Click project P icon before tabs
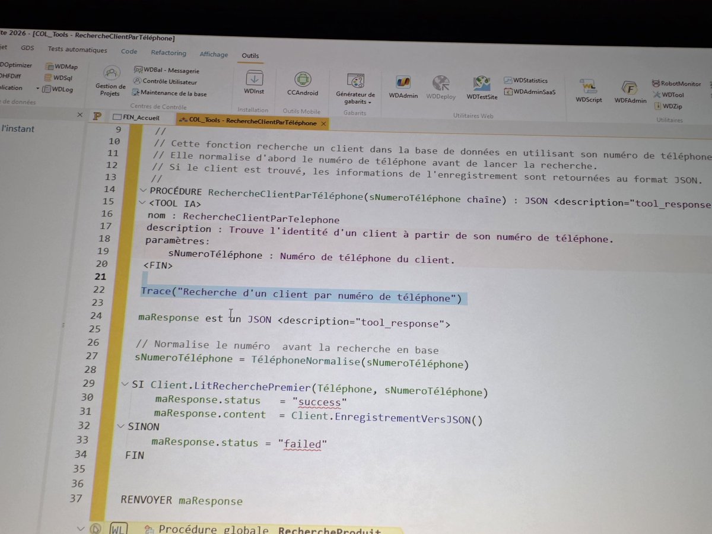The width and height of the screenshot is (712, 534). click(97, 116)
